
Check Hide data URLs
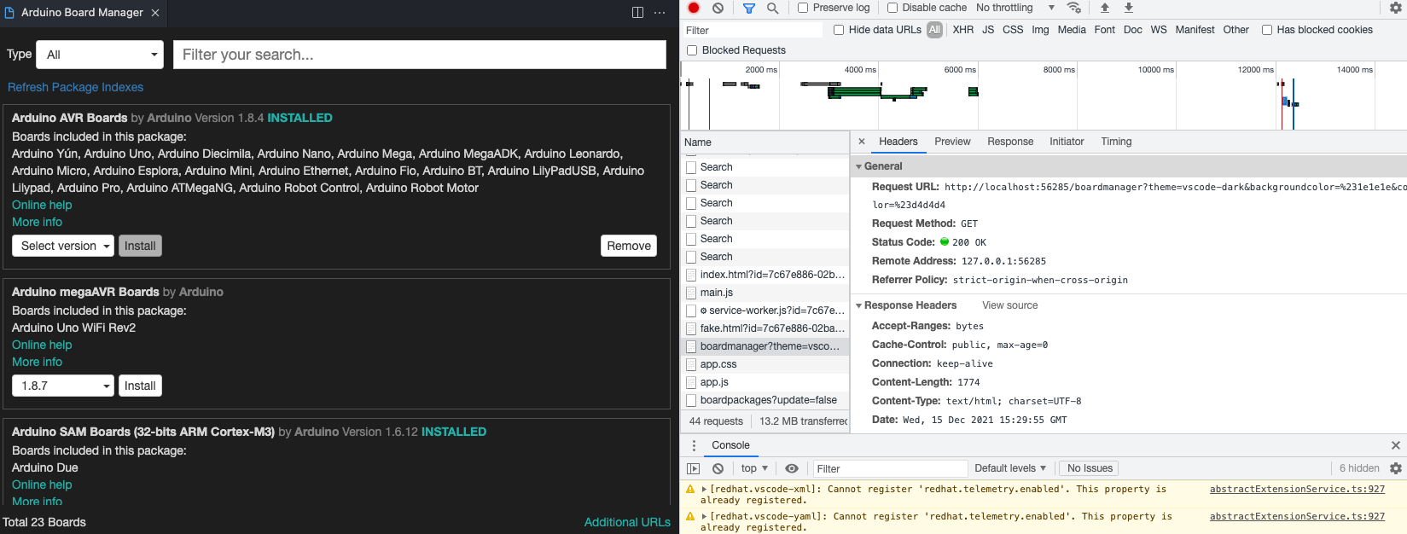pos(839,30)
